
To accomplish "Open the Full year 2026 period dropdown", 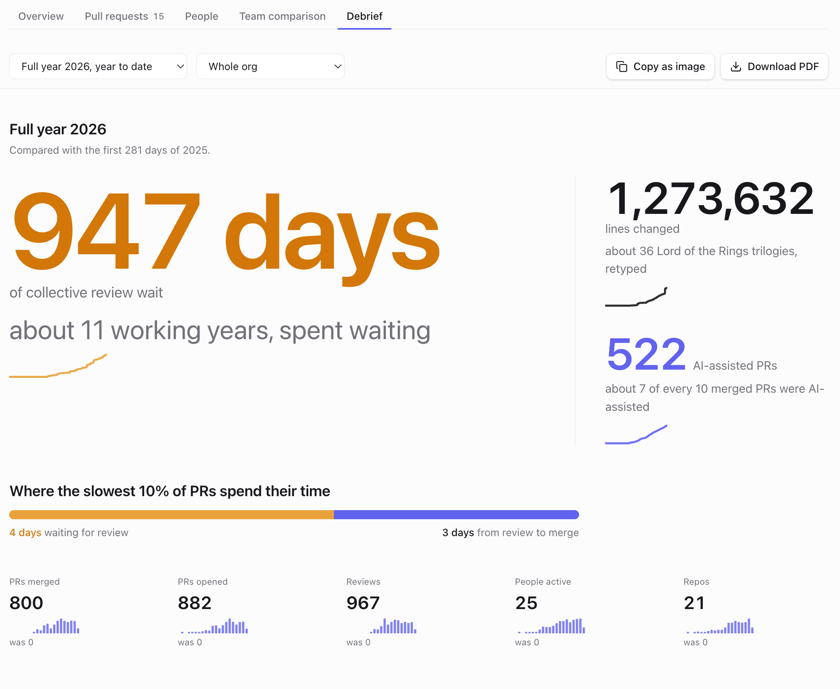I will point(98,66).
